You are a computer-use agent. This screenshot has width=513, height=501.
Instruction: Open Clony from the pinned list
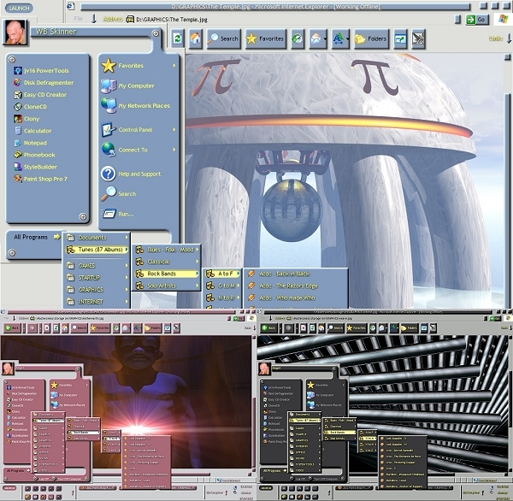(x=27, y=119)
